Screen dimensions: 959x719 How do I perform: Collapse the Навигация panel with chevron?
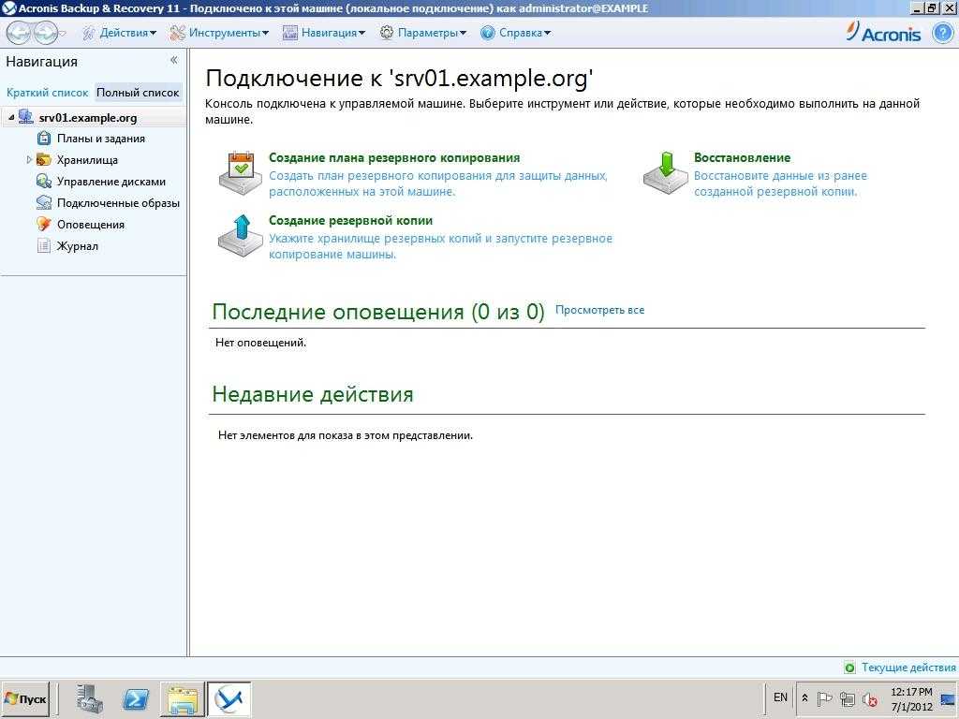(x=173, y=60)
